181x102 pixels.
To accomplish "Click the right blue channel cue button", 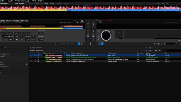I will [x=102, y=44].
